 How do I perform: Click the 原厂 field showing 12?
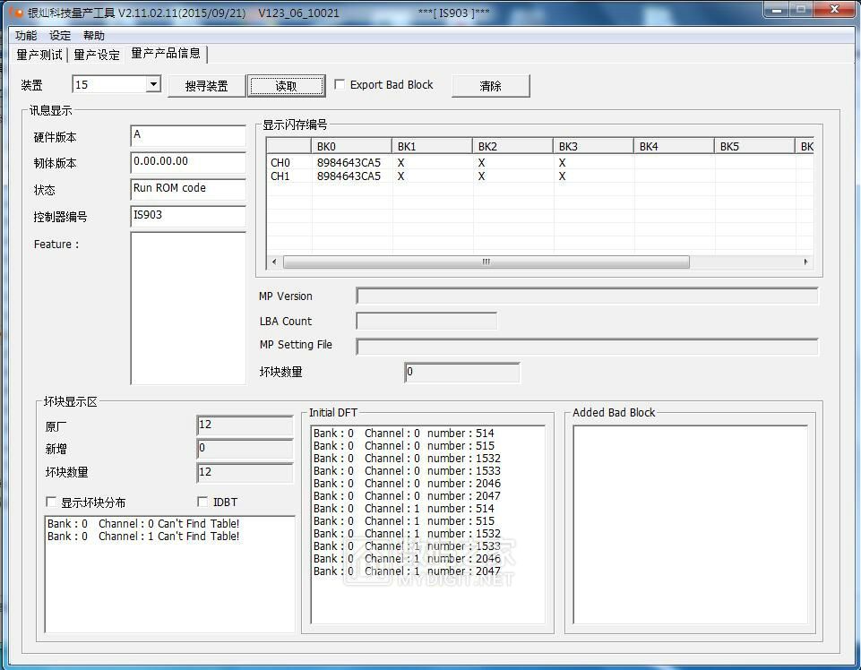coord(245,425)
